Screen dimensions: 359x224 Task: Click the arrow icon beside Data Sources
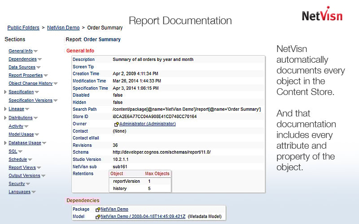(39, 68)
